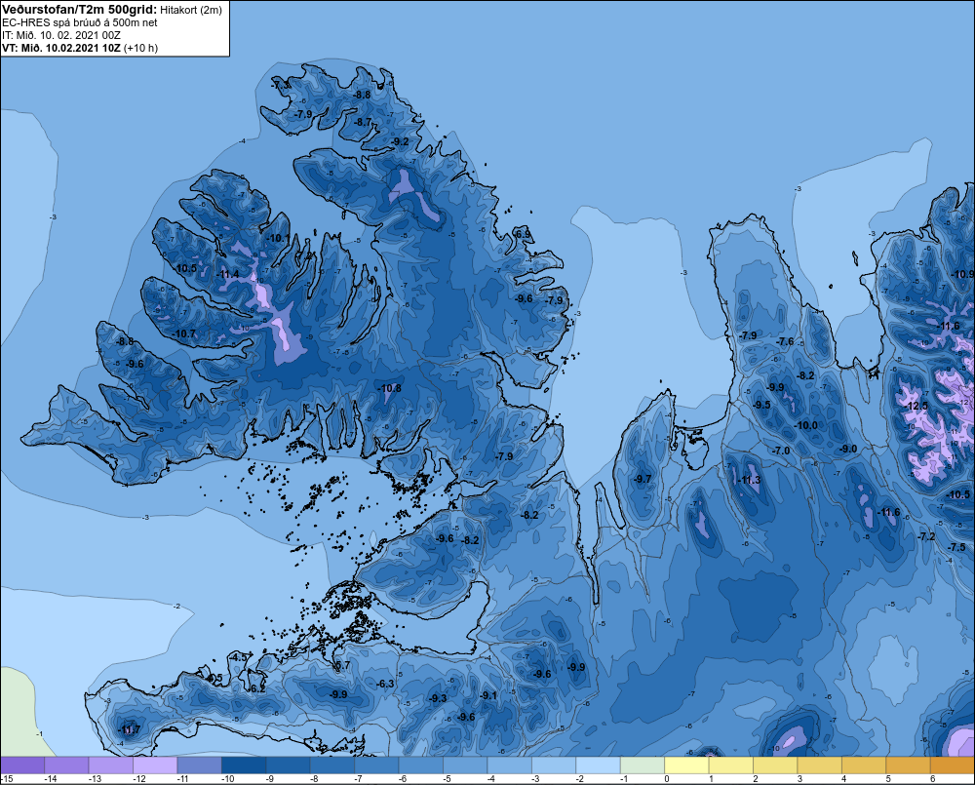
Task: Select legend swatch between -10 and -9
Action: click(244, 765)
